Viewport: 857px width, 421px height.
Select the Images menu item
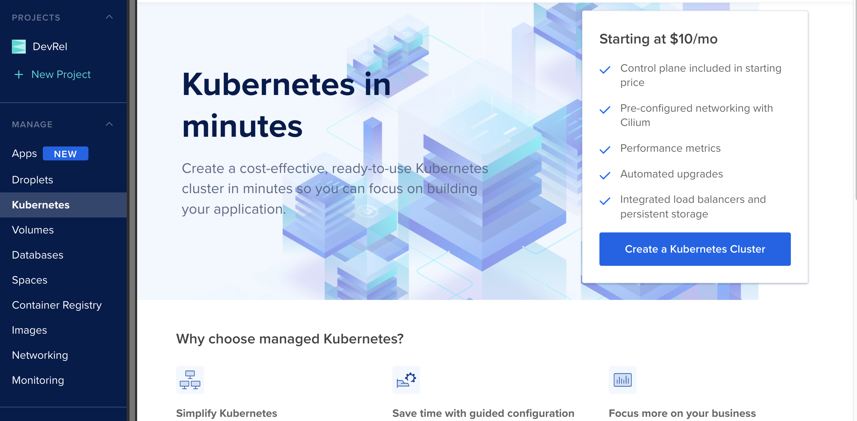point(29,330)
